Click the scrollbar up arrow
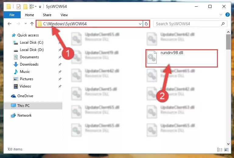The height and width of the screenshot is (158, 234). (228, 32)
